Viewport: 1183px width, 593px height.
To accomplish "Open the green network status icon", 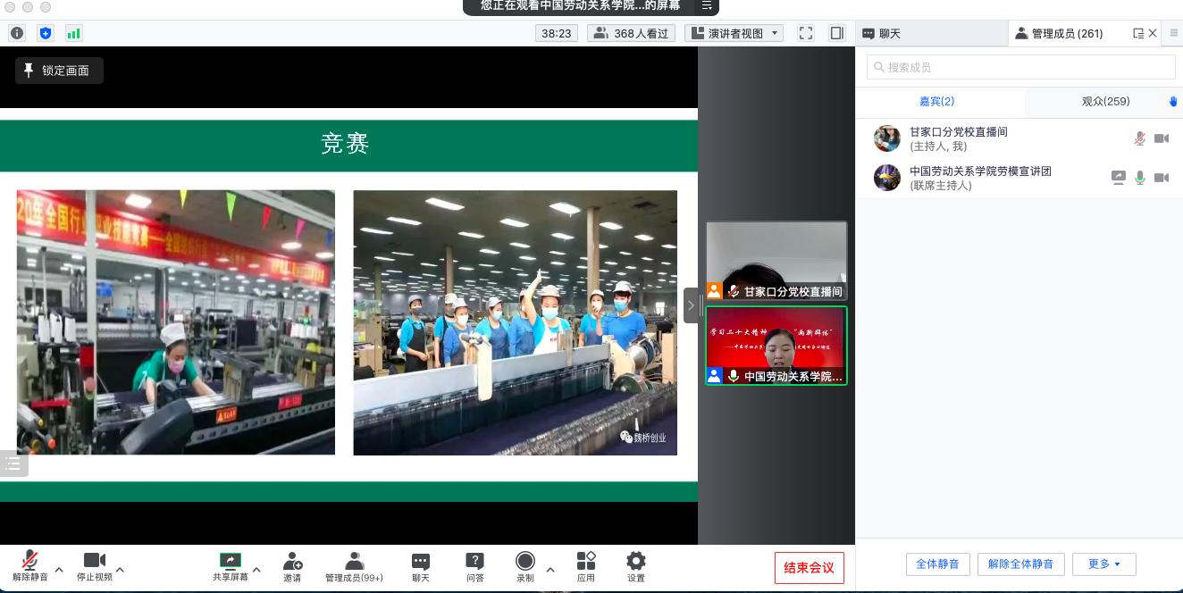I will click(x=73, y=33).
